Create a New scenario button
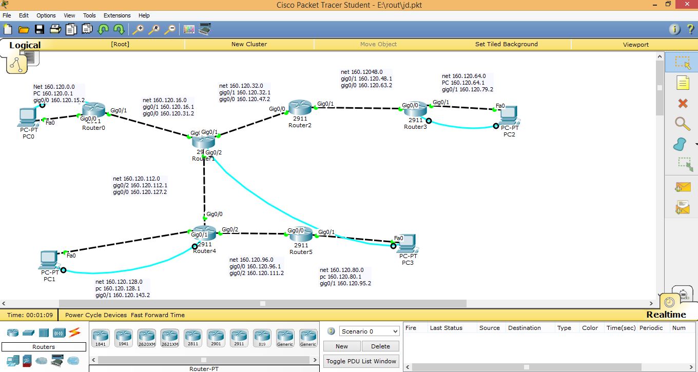The height and width of the screenshot is (372, 698). pos(342,346)
